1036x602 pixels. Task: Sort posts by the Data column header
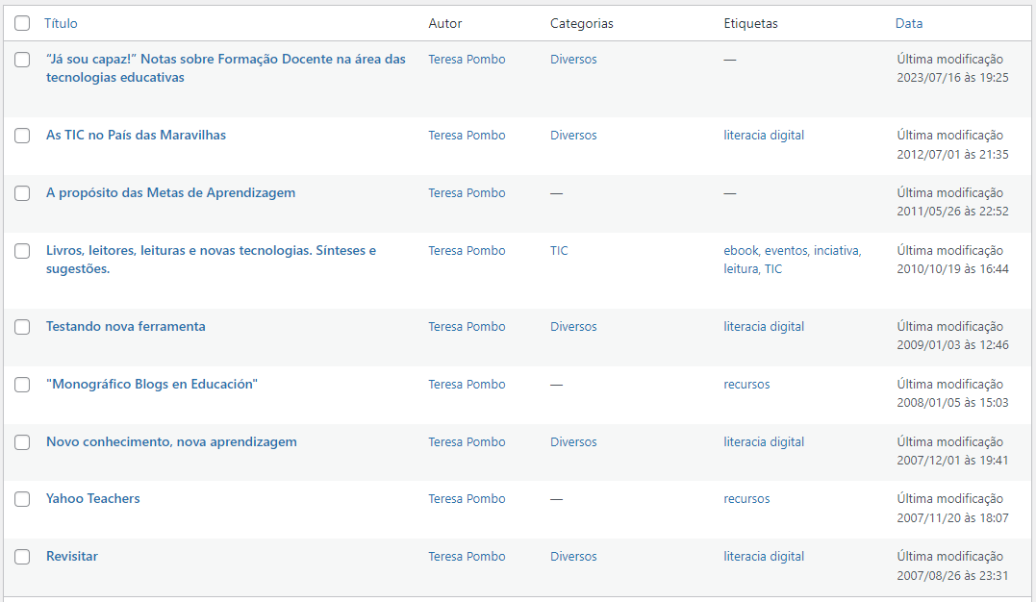pyautogui.click(x=908, y=23)
